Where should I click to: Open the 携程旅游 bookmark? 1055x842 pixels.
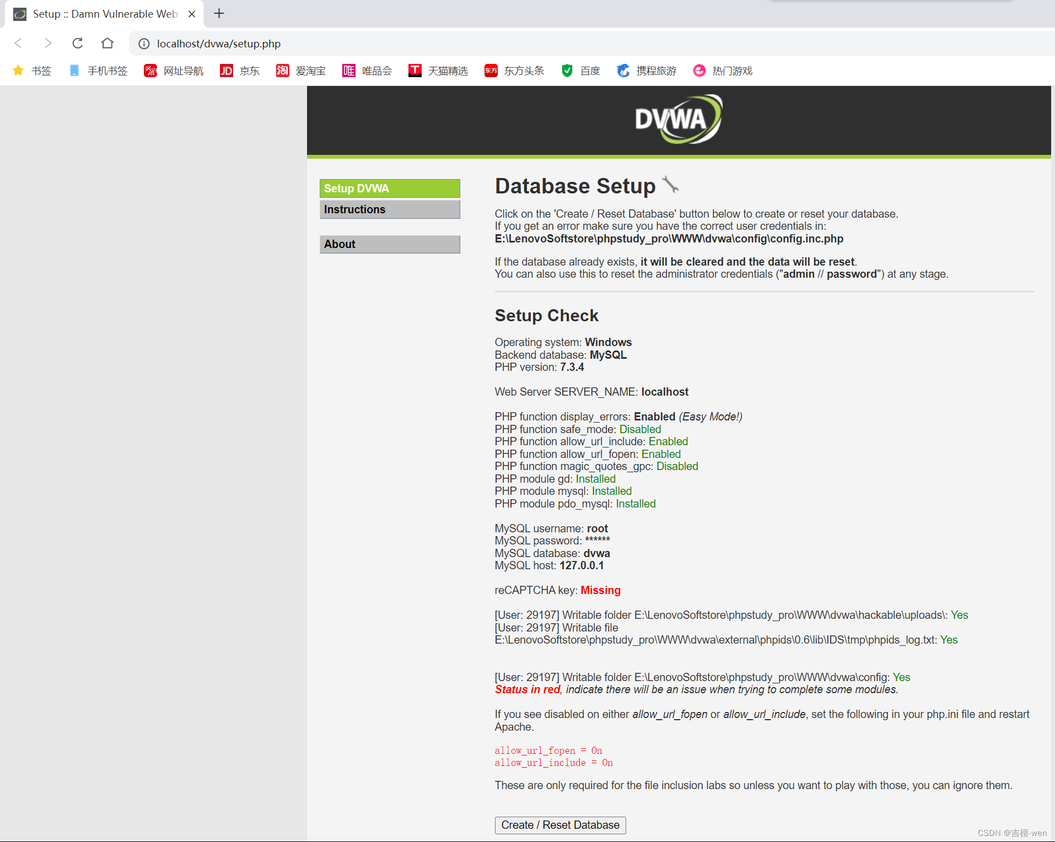647,71
